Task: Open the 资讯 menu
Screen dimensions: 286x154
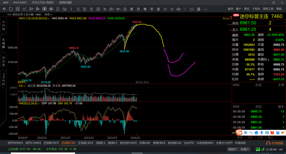Action: coord(247,9)
